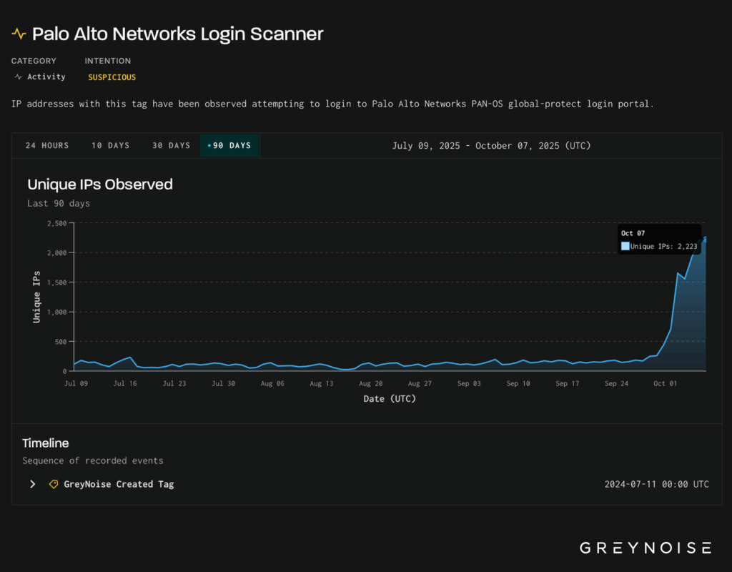Click the Oct 07 tooltip box
This screenshot has height=572, width=732.
pos(659,240)
